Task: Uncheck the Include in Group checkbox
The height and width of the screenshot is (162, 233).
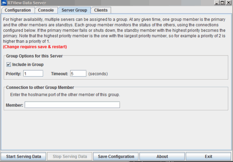Action: [x=9, y=65]
